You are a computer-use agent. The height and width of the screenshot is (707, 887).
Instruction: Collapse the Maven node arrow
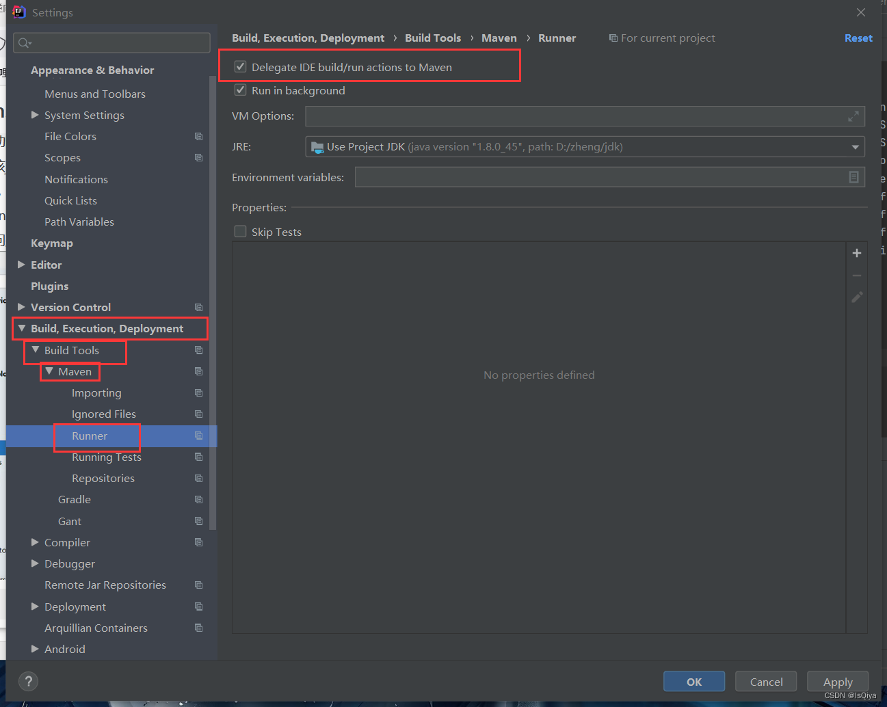point(49,371)
